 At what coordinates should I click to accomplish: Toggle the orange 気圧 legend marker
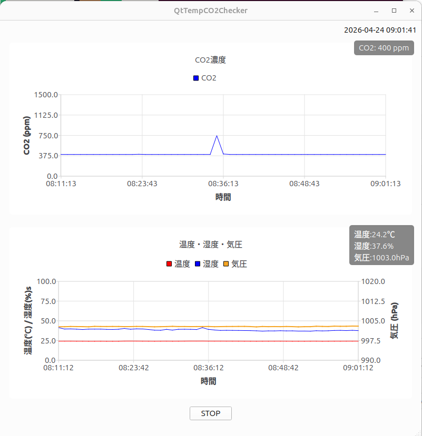226,264
